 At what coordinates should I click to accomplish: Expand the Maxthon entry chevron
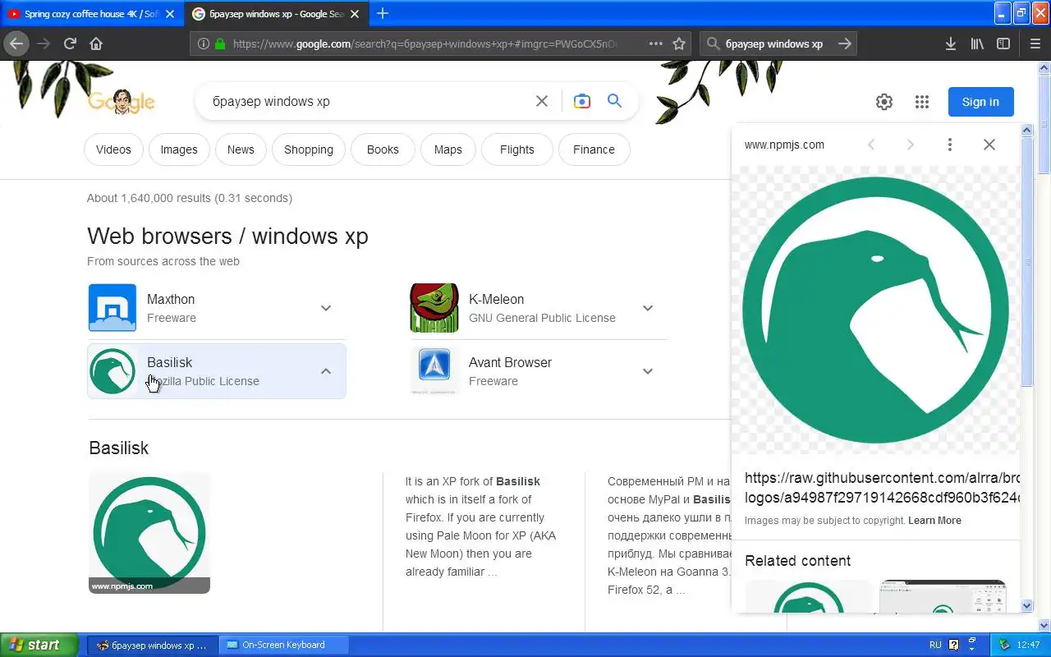pos(326,308)
